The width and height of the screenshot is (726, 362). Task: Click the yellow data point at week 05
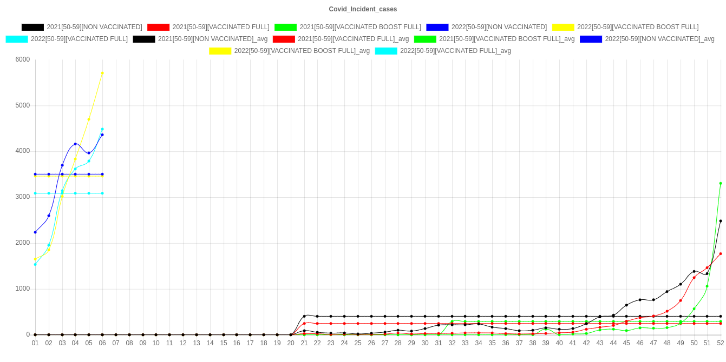[x=89, y=119]
